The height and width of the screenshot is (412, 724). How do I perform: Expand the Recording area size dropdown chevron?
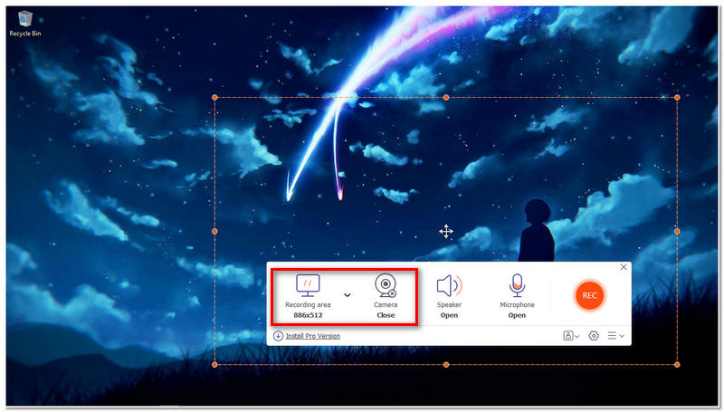(x=348, y=295)
